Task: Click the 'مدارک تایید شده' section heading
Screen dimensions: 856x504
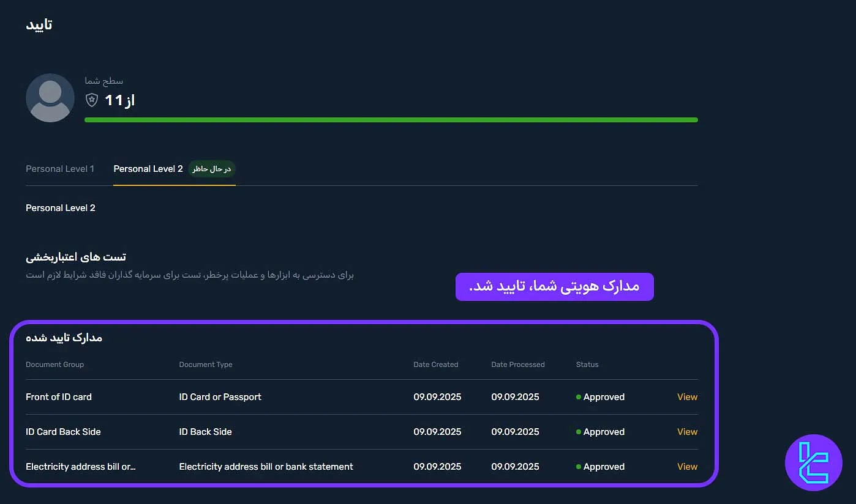Action: click(x=64, y=337)
